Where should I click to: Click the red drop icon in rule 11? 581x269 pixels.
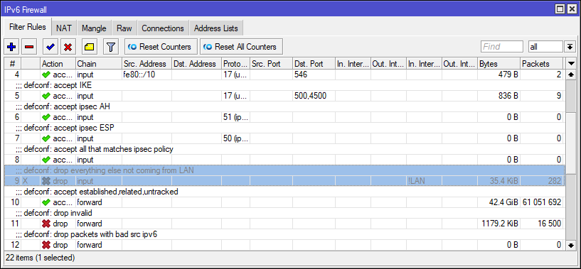[x=46, y=224]
